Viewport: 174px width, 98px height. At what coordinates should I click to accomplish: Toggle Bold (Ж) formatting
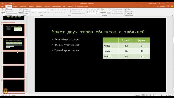pos(32,13)
